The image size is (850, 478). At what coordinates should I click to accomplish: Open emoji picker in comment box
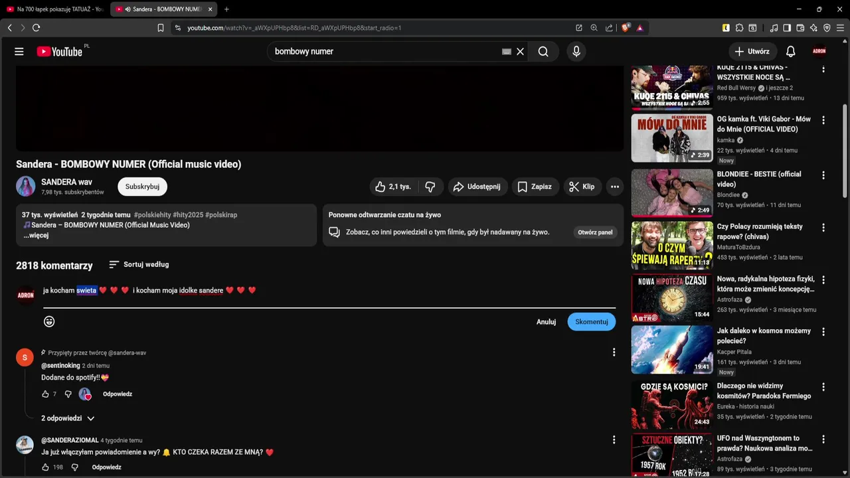coord(49,321)
